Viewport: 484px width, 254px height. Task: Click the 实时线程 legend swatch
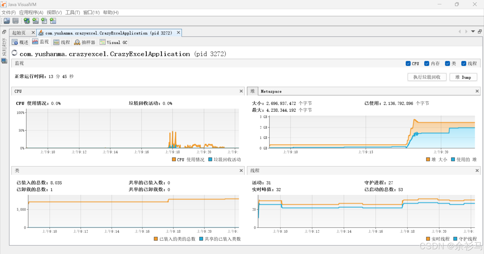click(x=428, y=239)
